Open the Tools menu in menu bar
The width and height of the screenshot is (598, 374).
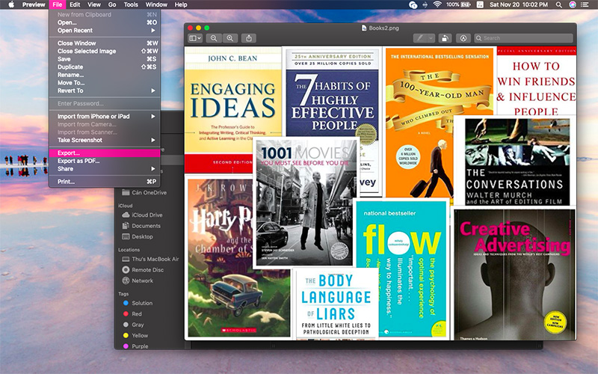pos(131,4)
